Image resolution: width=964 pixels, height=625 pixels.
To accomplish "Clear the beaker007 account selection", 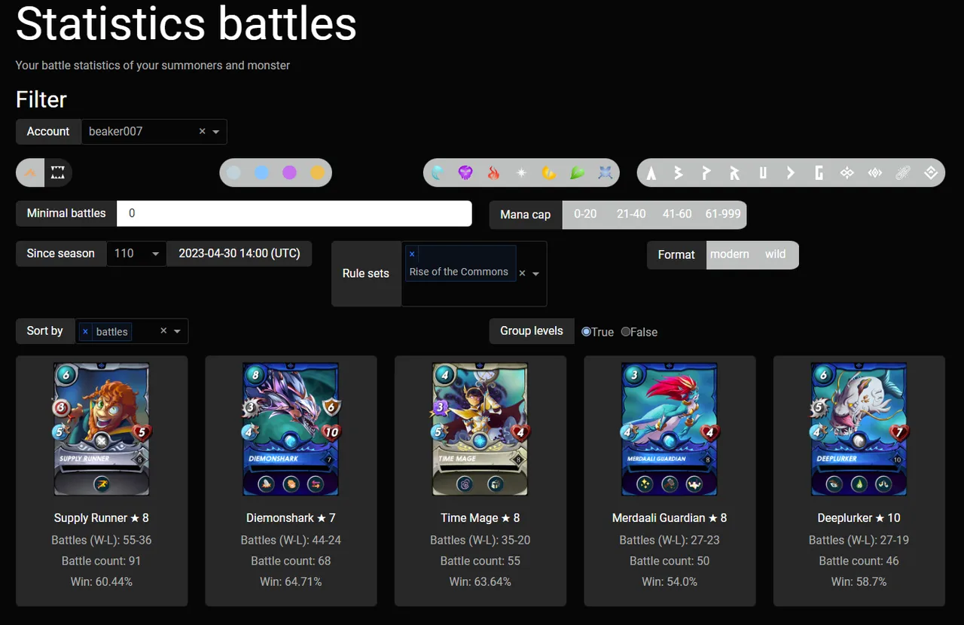I will [x=202, y=131].
